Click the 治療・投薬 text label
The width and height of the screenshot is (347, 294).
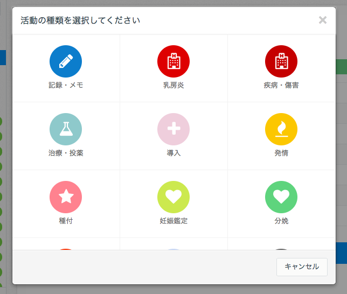point(66,153)
